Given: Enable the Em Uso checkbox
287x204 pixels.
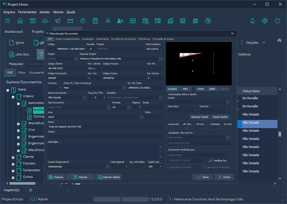Looking at the screenshot, I should (201, 127).
